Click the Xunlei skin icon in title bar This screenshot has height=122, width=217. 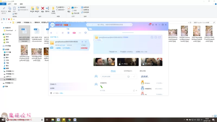[x=153, y=25]
